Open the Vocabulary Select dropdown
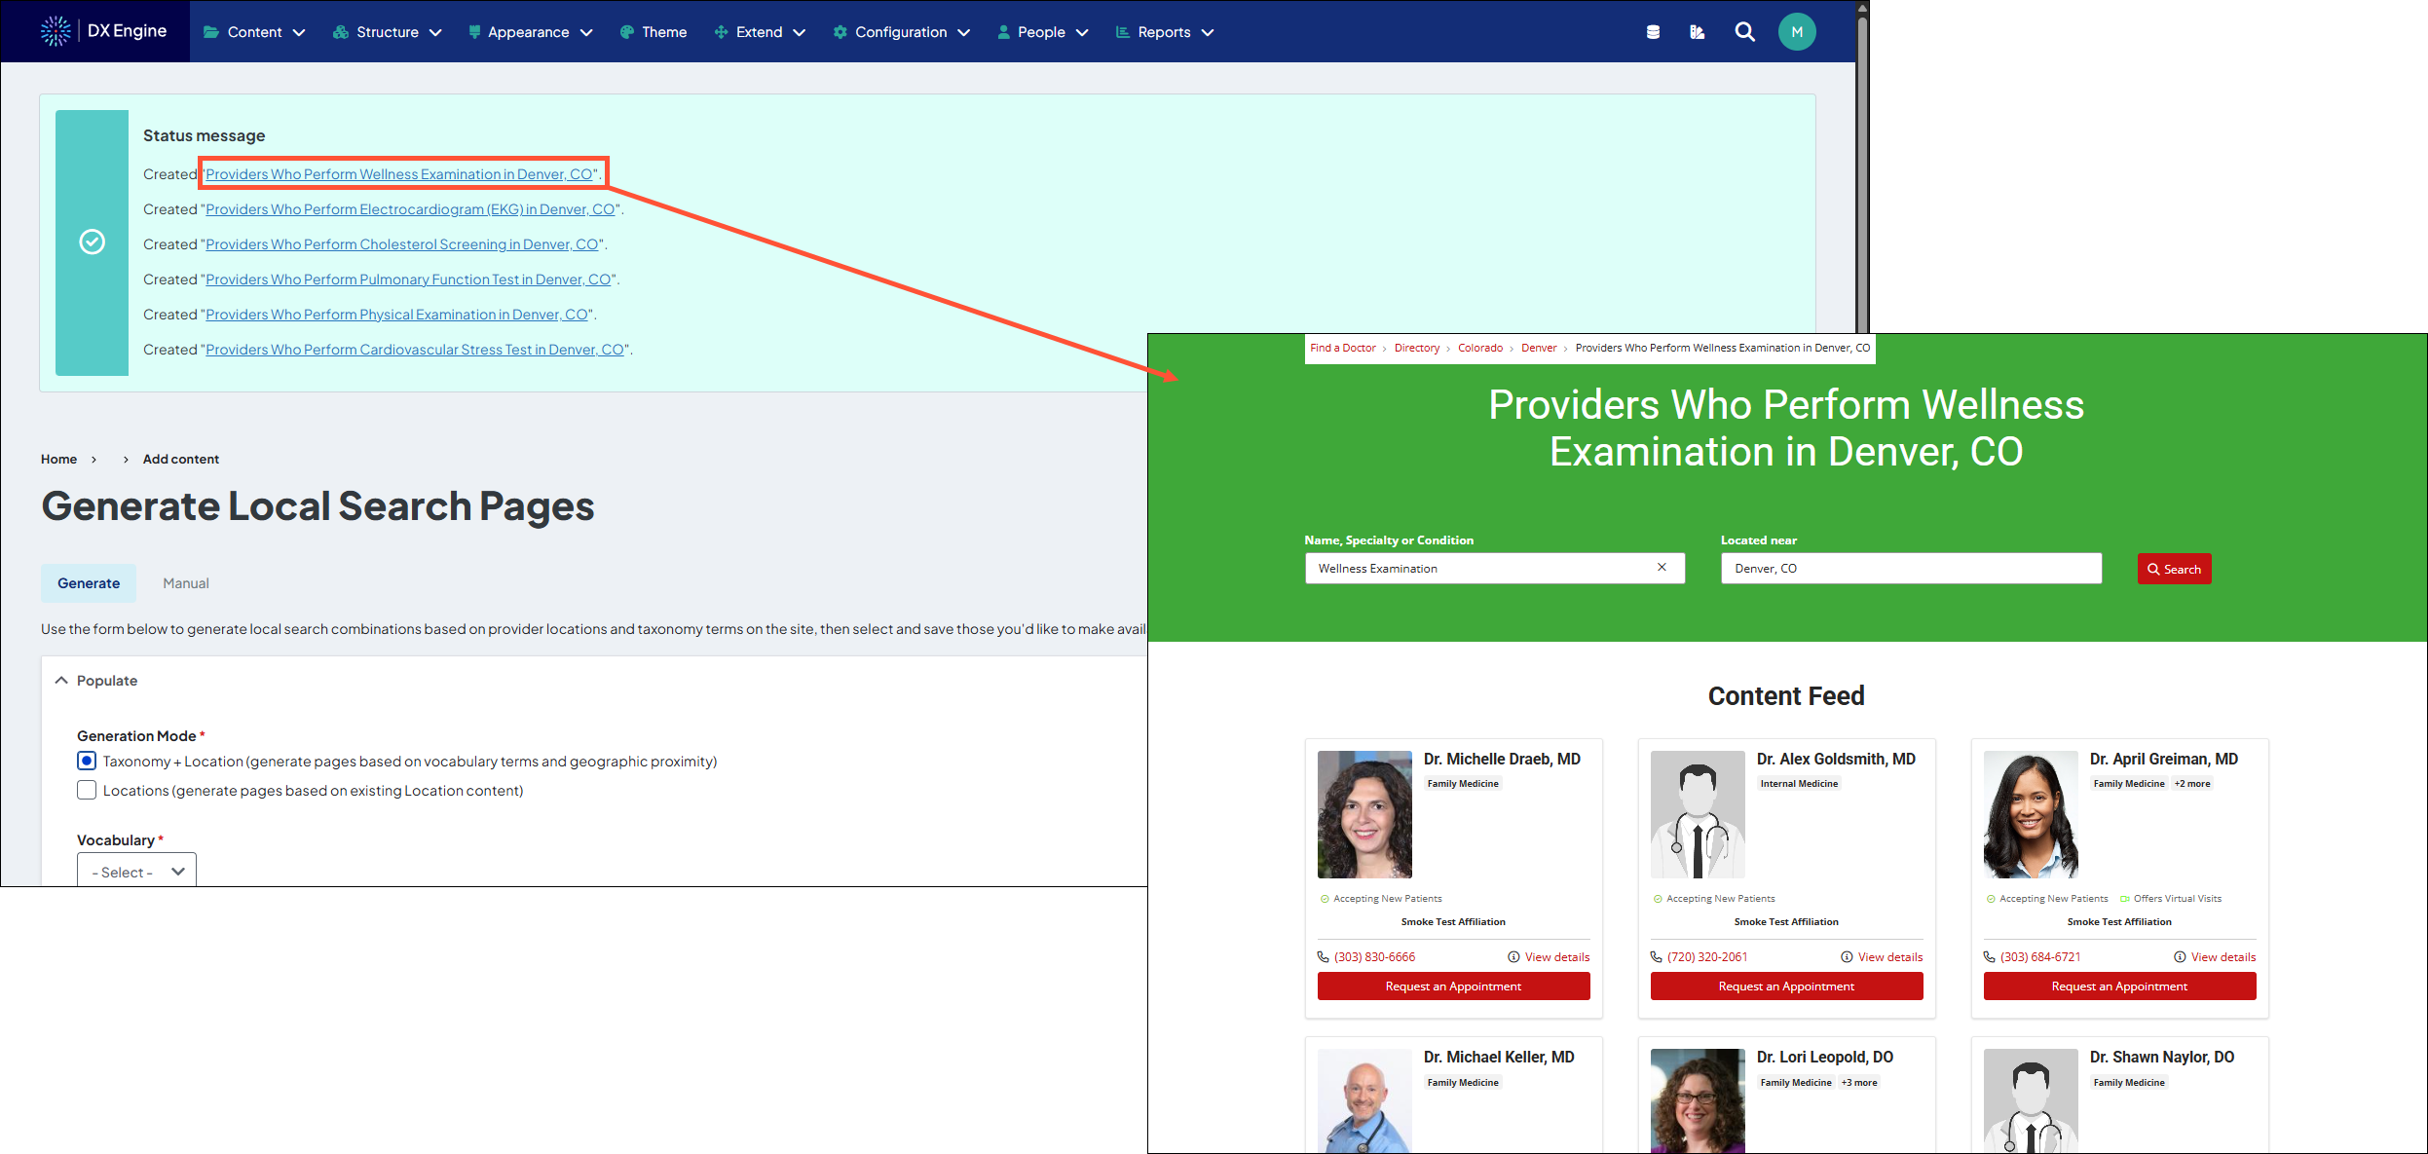The height and width of the screenshot is (1154, 2428). pos(135,871)
